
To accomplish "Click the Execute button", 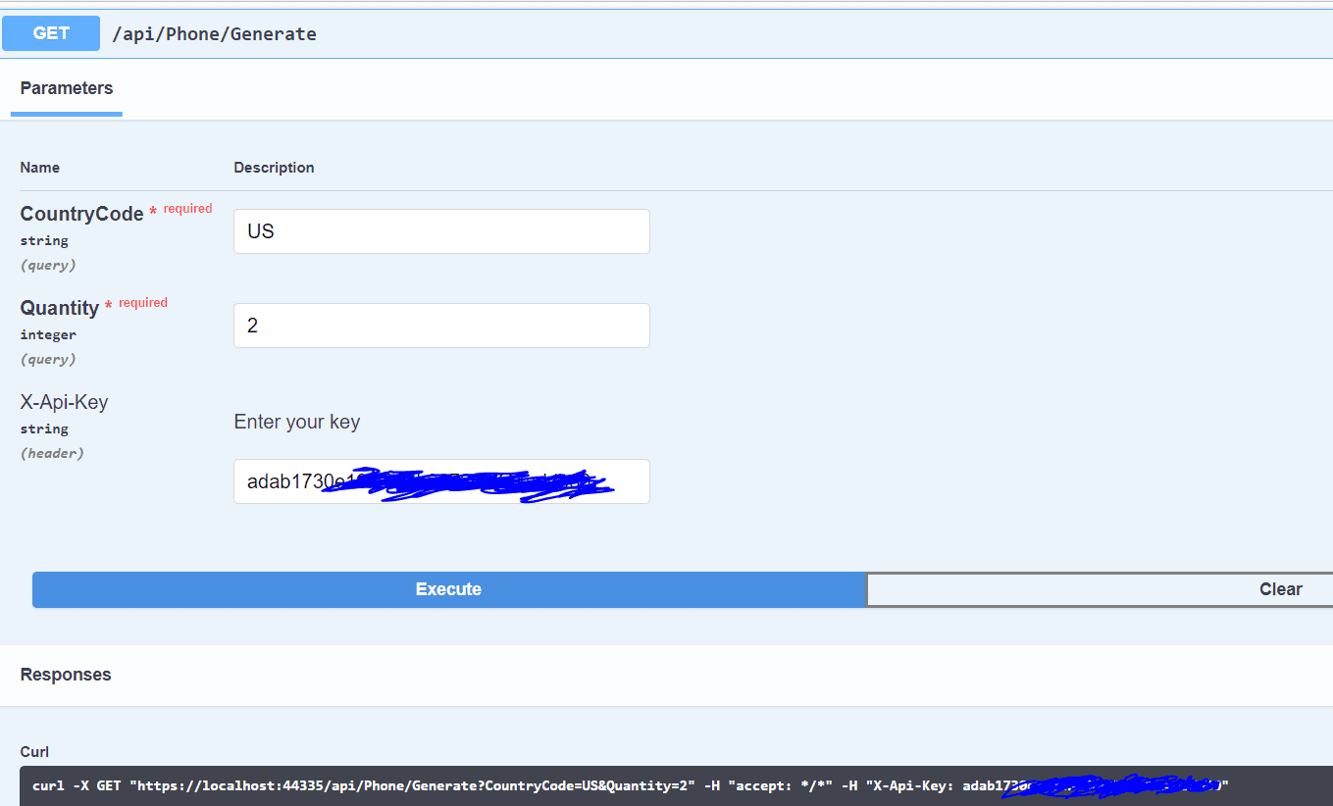I will coord(448,588).
